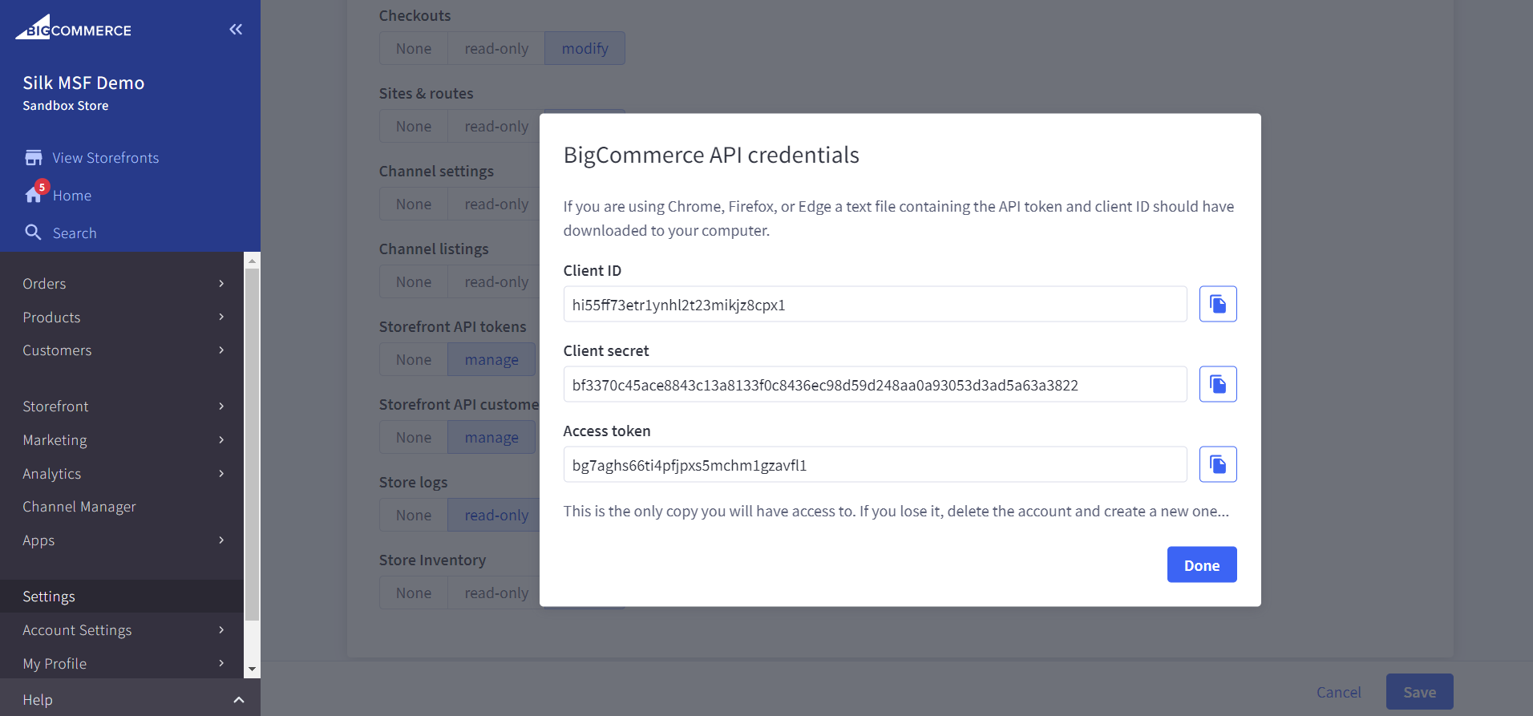
Task: Expand the Orders menu chevron
Action: [x=221, y=283]
